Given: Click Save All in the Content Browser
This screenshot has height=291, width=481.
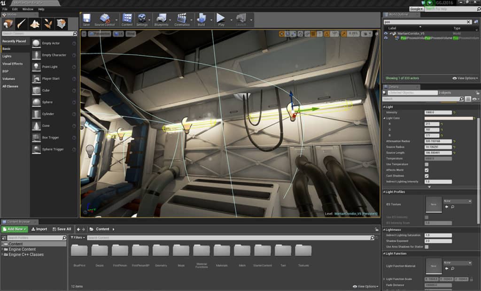Looking at the screenshot, I should click(x=62, y=229).
